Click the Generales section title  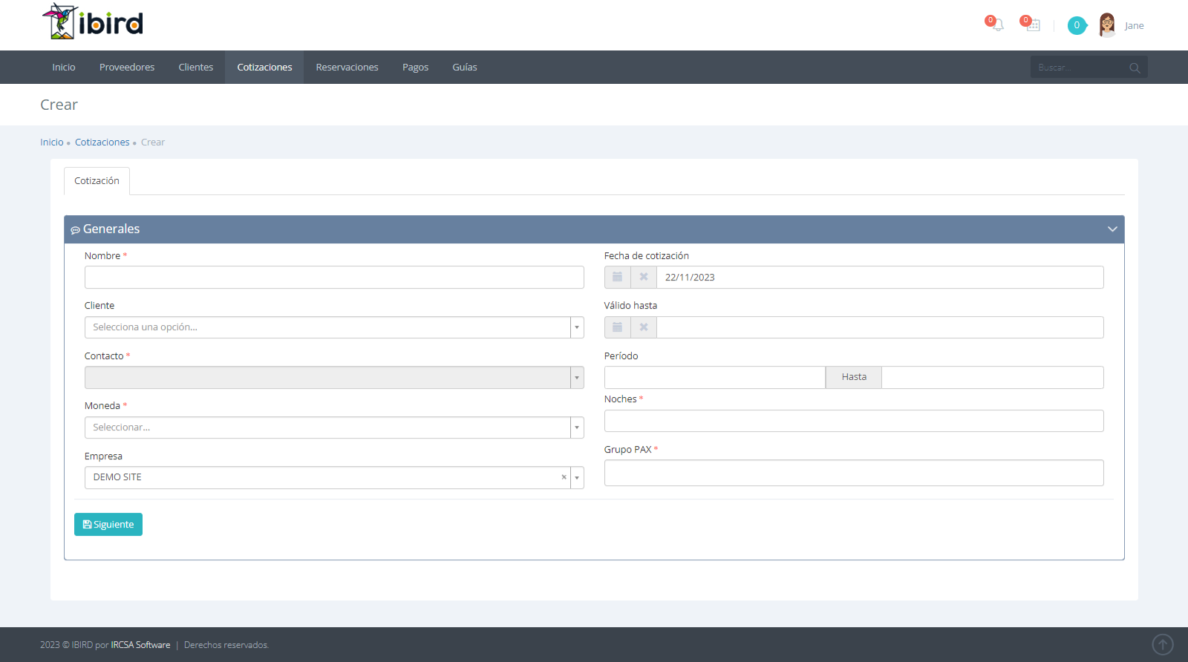tap(111, 229)
